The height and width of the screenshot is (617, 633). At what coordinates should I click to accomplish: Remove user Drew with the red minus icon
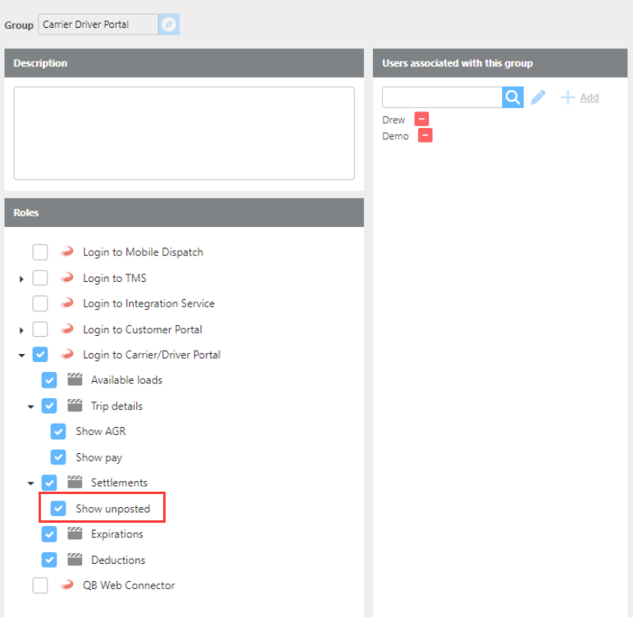point(421,120)
